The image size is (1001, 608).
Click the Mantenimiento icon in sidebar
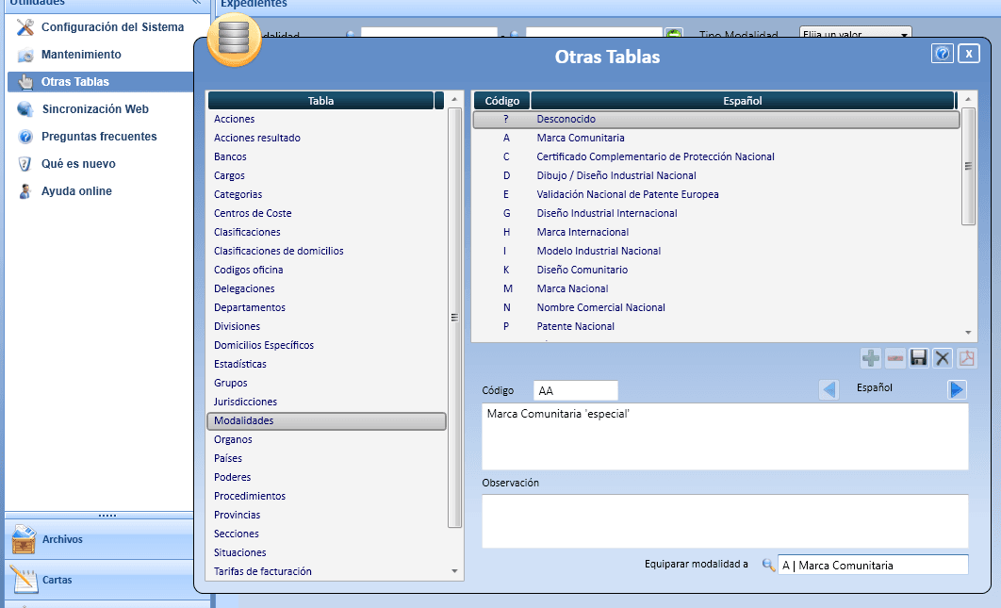[x=25, y=55]
